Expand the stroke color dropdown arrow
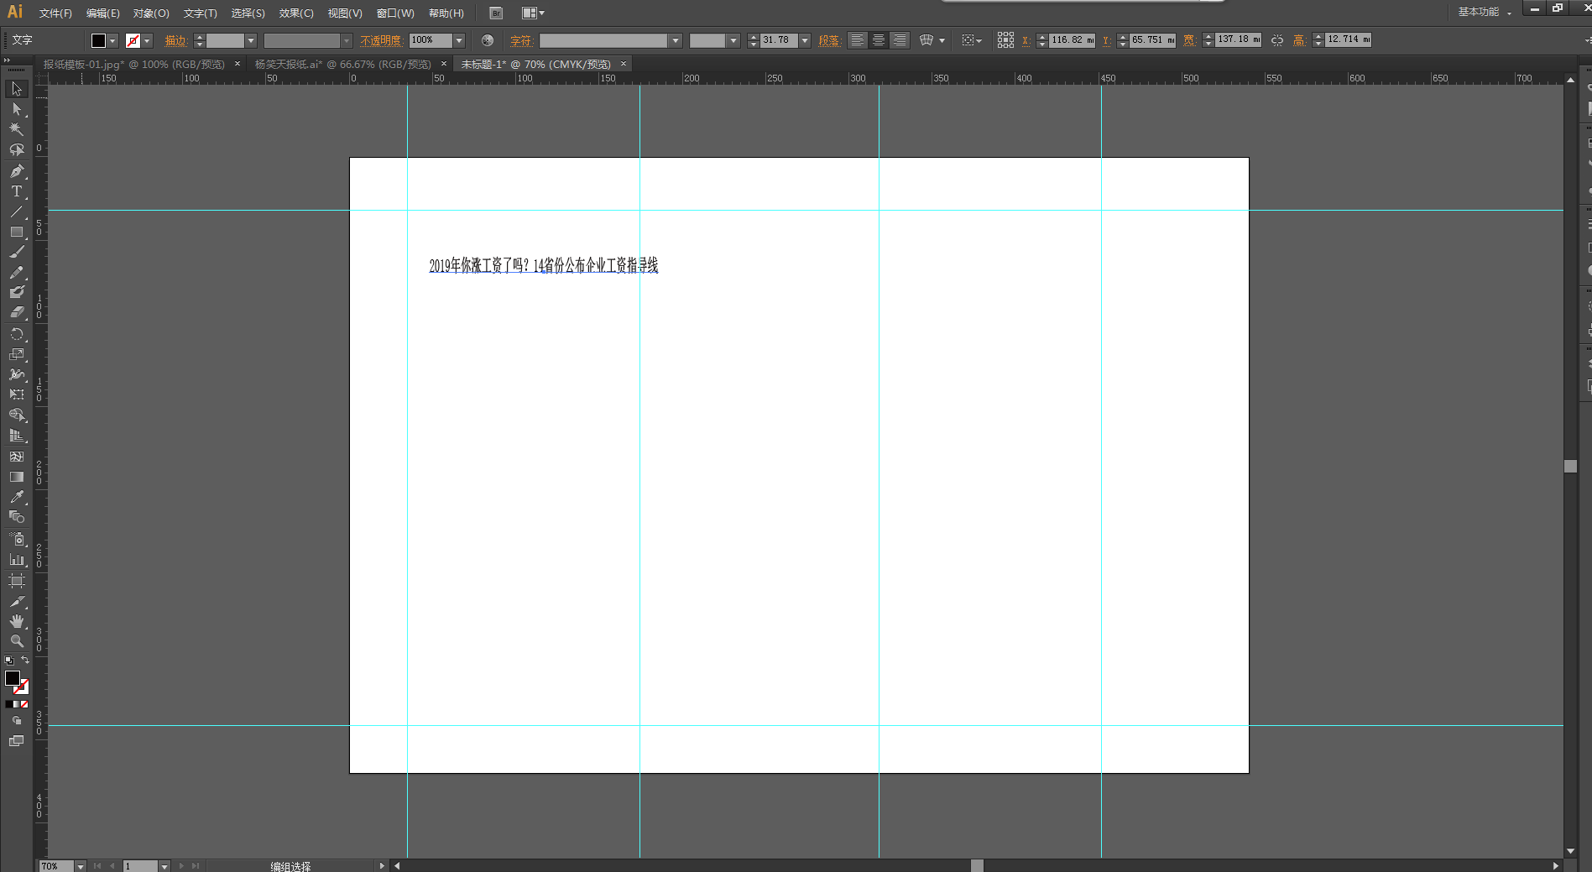The height and width of the screenshot is (872, 1592). (x=147, y=40)
